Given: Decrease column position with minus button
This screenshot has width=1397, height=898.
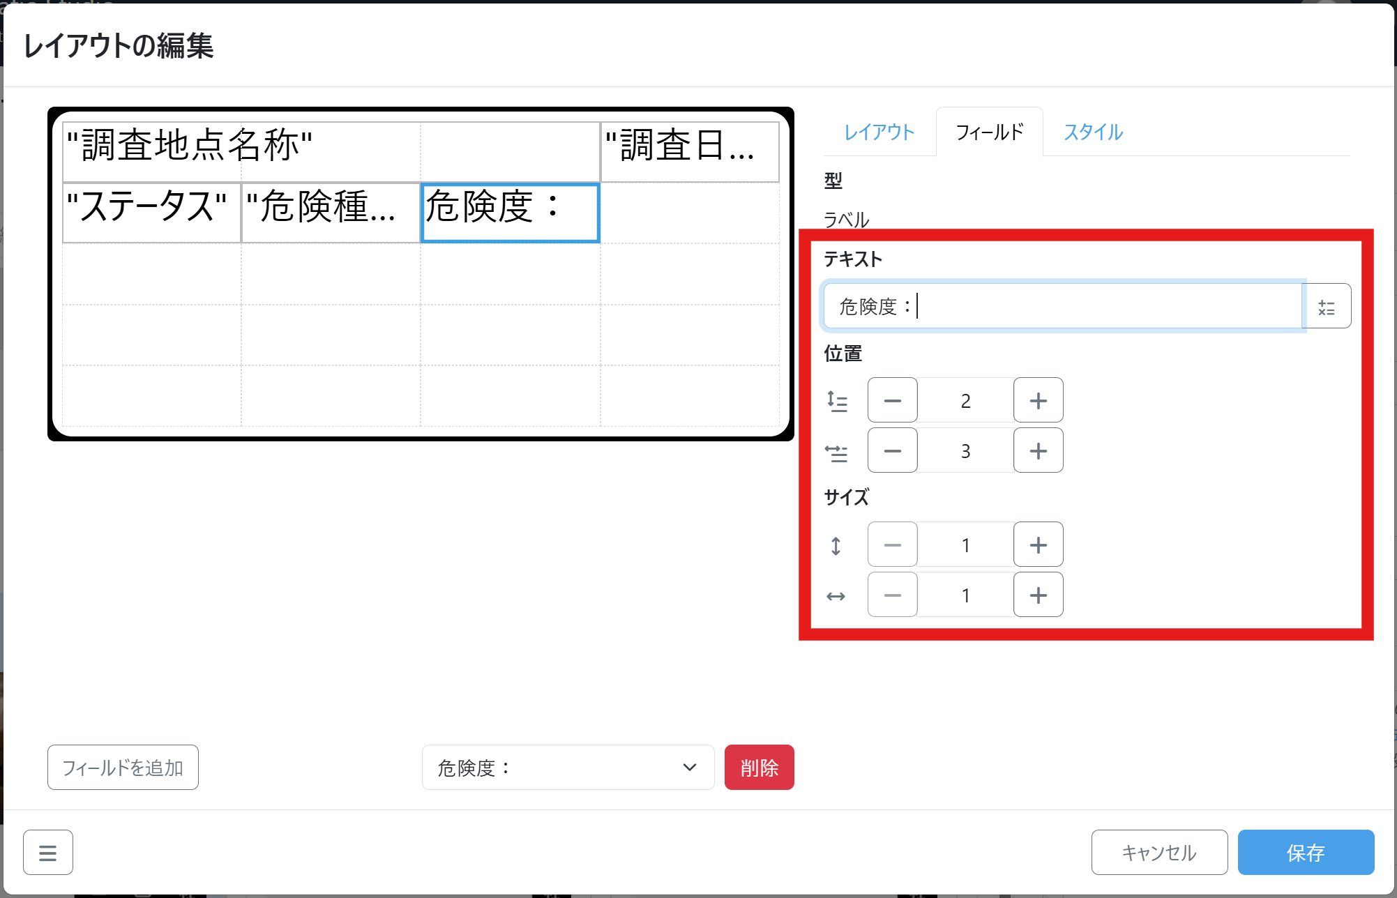Looking at the screenshot, I should 892,450.
